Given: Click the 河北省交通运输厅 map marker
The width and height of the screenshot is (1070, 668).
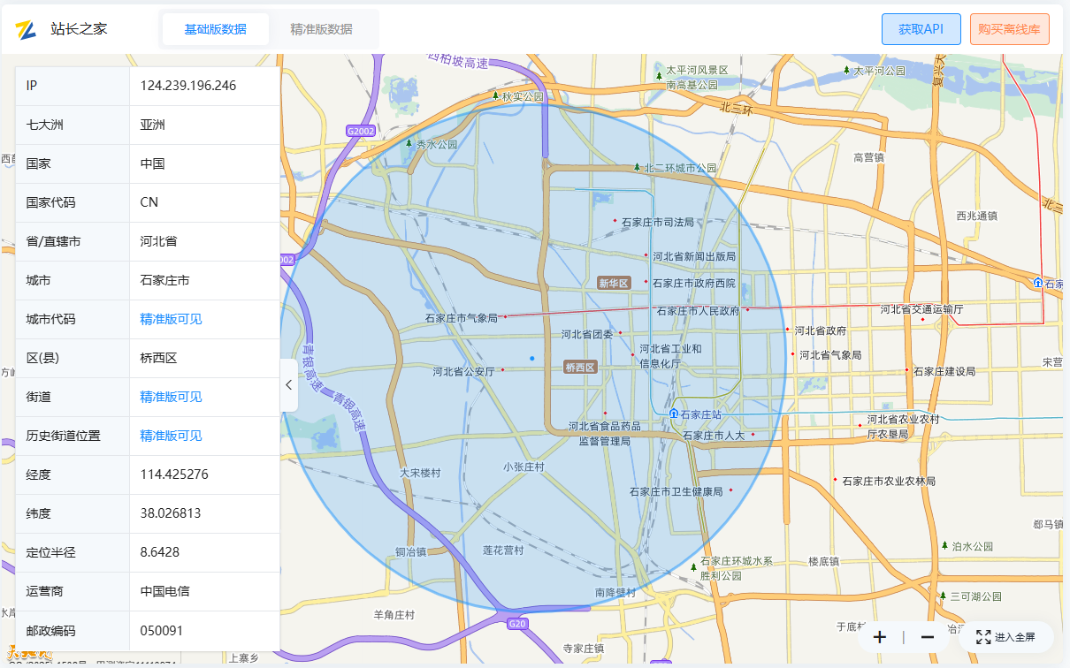Looking at the screenshot, I should click(x=922, y=320).
